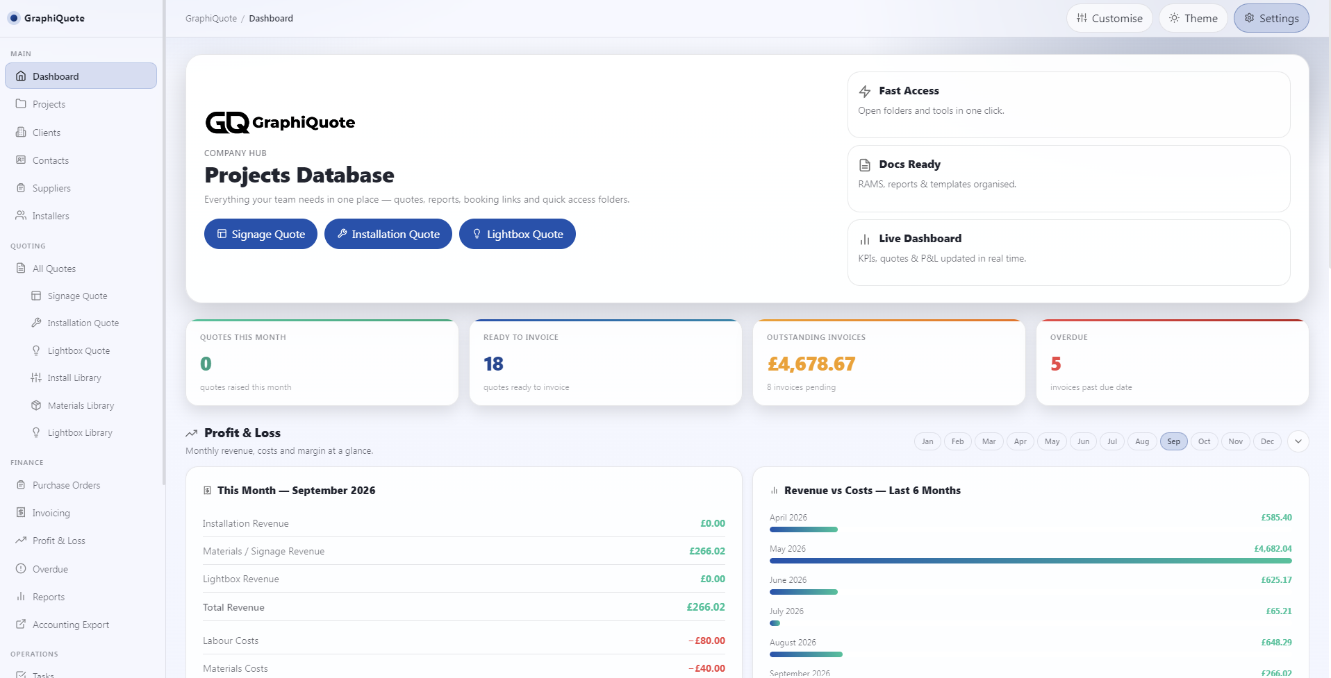Start a new Installation Quote via blue button
Screen dimensions: 1331x678
388,234
